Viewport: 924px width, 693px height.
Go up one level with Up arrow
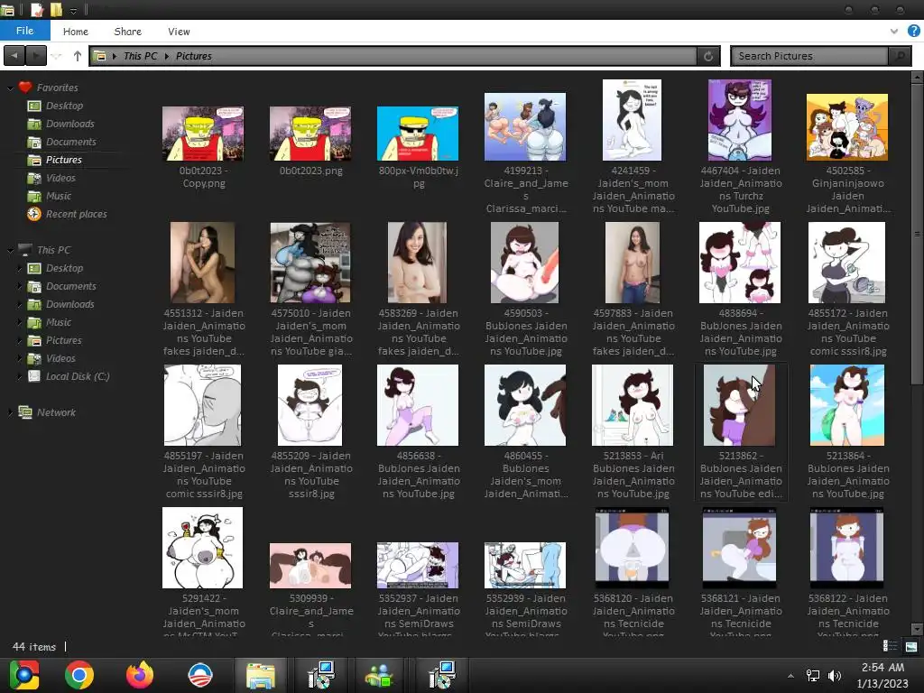pyautogui.click(x=78, y=56)
